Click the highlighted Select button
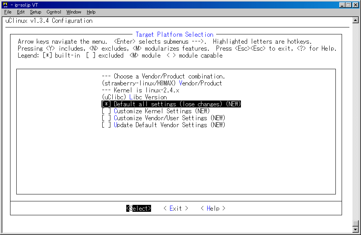 [x=139, y=208]
